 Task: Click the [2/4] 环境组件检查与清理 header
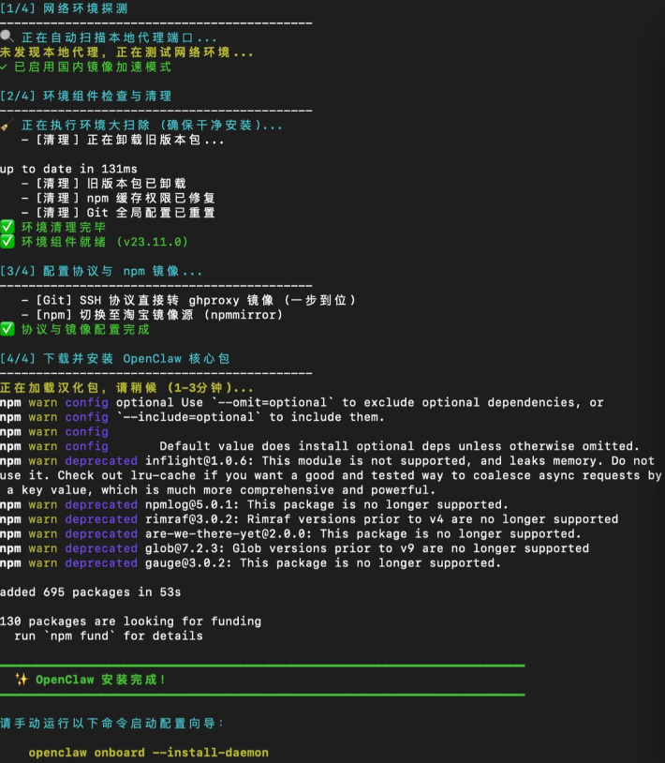click(x=85, y=96)
